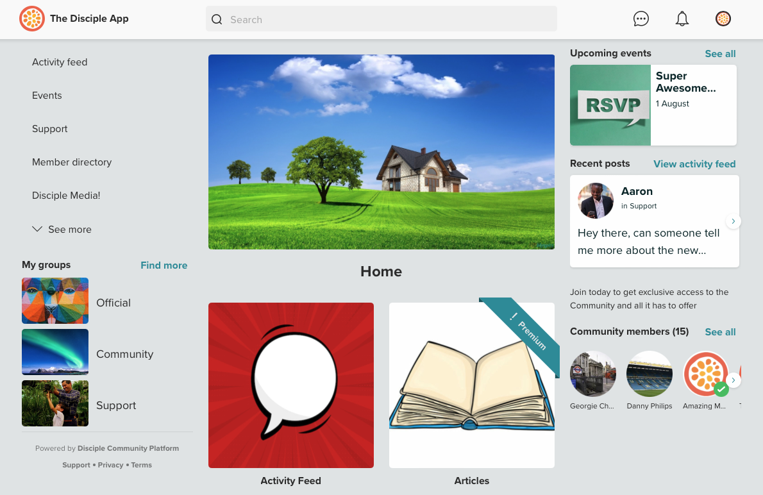The width and height of the screenshot is (763, 495).
Task: Click the Disciple App logo
Action: tap(31, 19)
